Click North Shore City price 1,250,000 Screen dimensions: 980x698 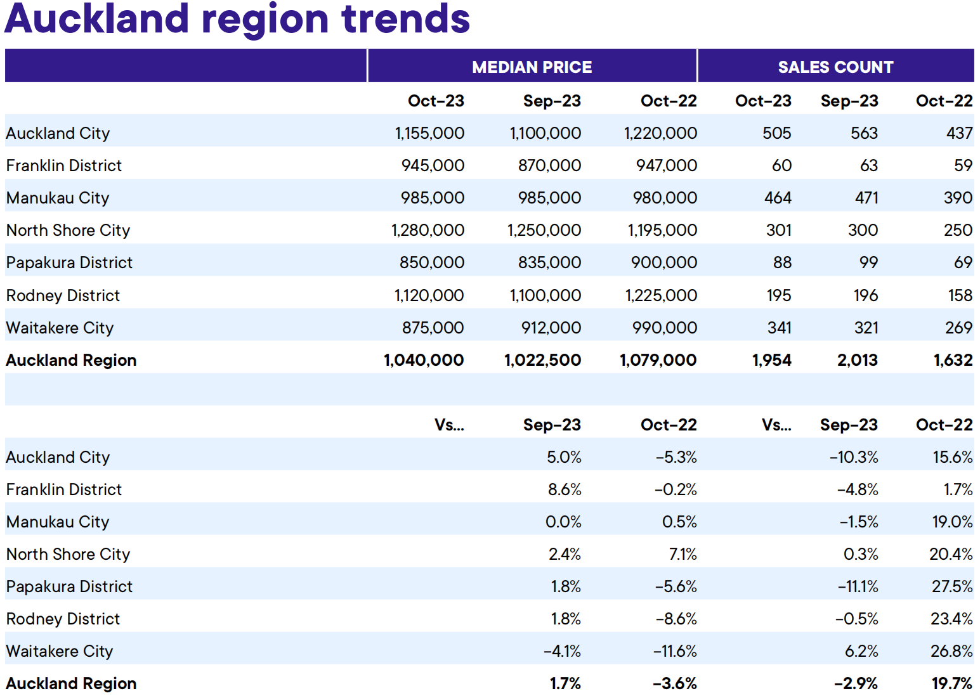pos(544,230)
